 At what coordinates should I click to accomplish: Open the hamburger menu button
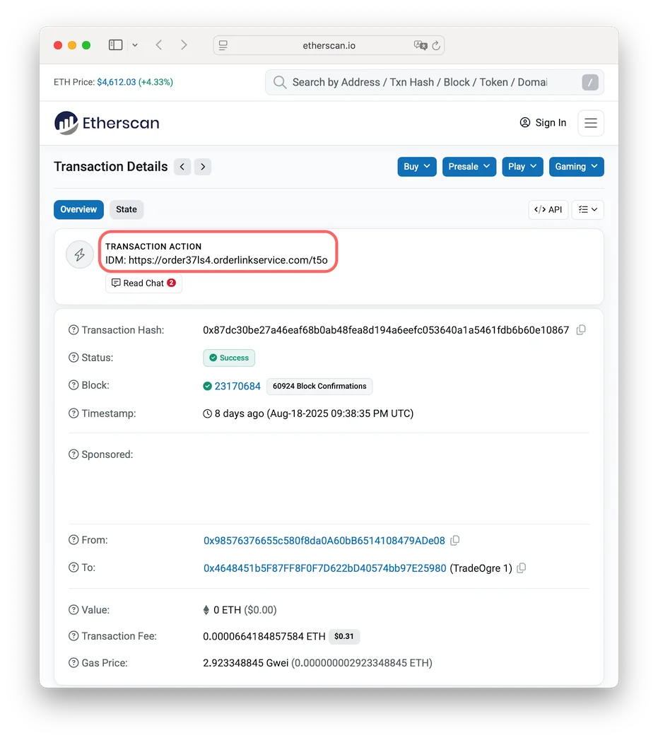click(590, 123)
